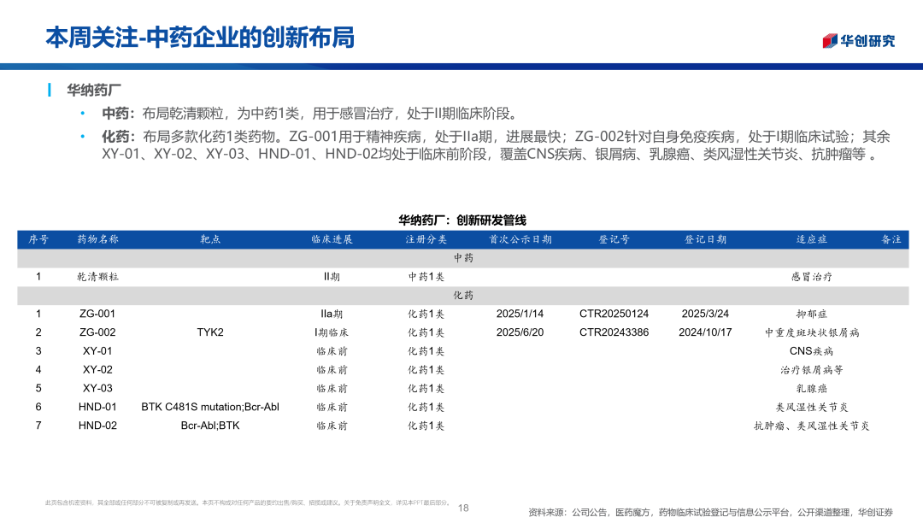This screenshot has height=517, width=923.
Task: Click the 乳腺癌 indication cell
Action: tap(812, 389)
